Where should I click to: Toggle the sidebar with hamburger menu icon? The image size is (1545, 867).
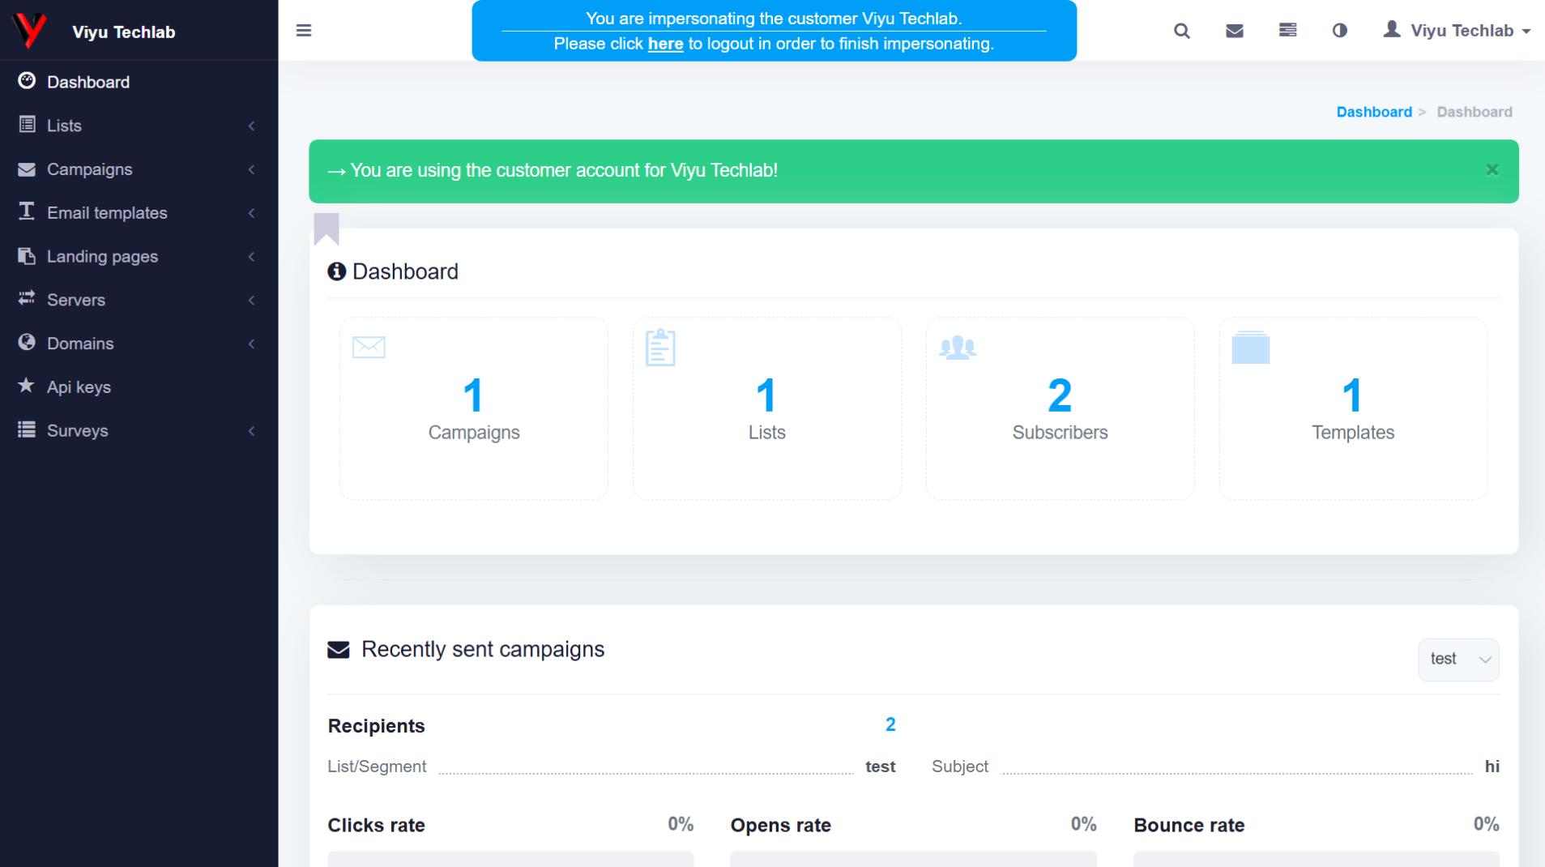tap(304, 31)
